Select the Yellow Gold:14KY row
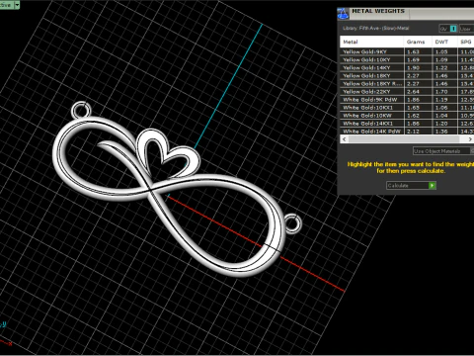 point(407,67)
